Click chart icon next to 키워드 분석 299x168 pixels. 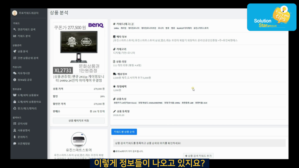pos(15,36)
